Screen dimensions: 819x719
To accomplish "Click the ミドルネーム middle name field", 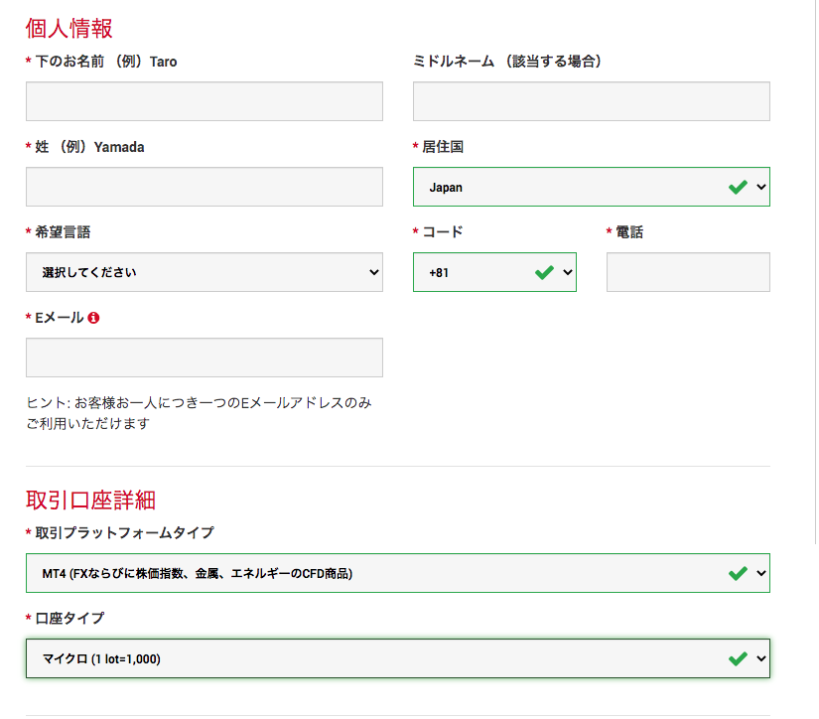I will 592,101.
